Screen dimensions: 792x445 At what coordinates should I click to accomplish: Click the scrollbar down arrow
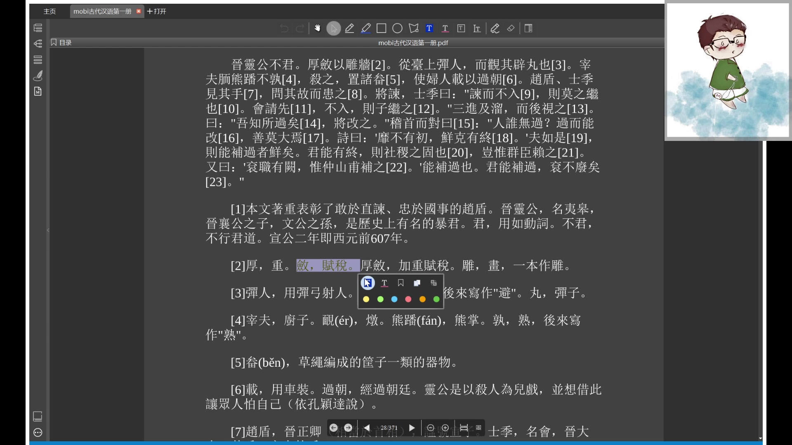pyautogui.click(x=760, y=438)
